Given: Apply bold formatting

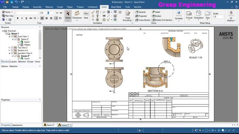Looking at the screenshot, I should point(18,18).
